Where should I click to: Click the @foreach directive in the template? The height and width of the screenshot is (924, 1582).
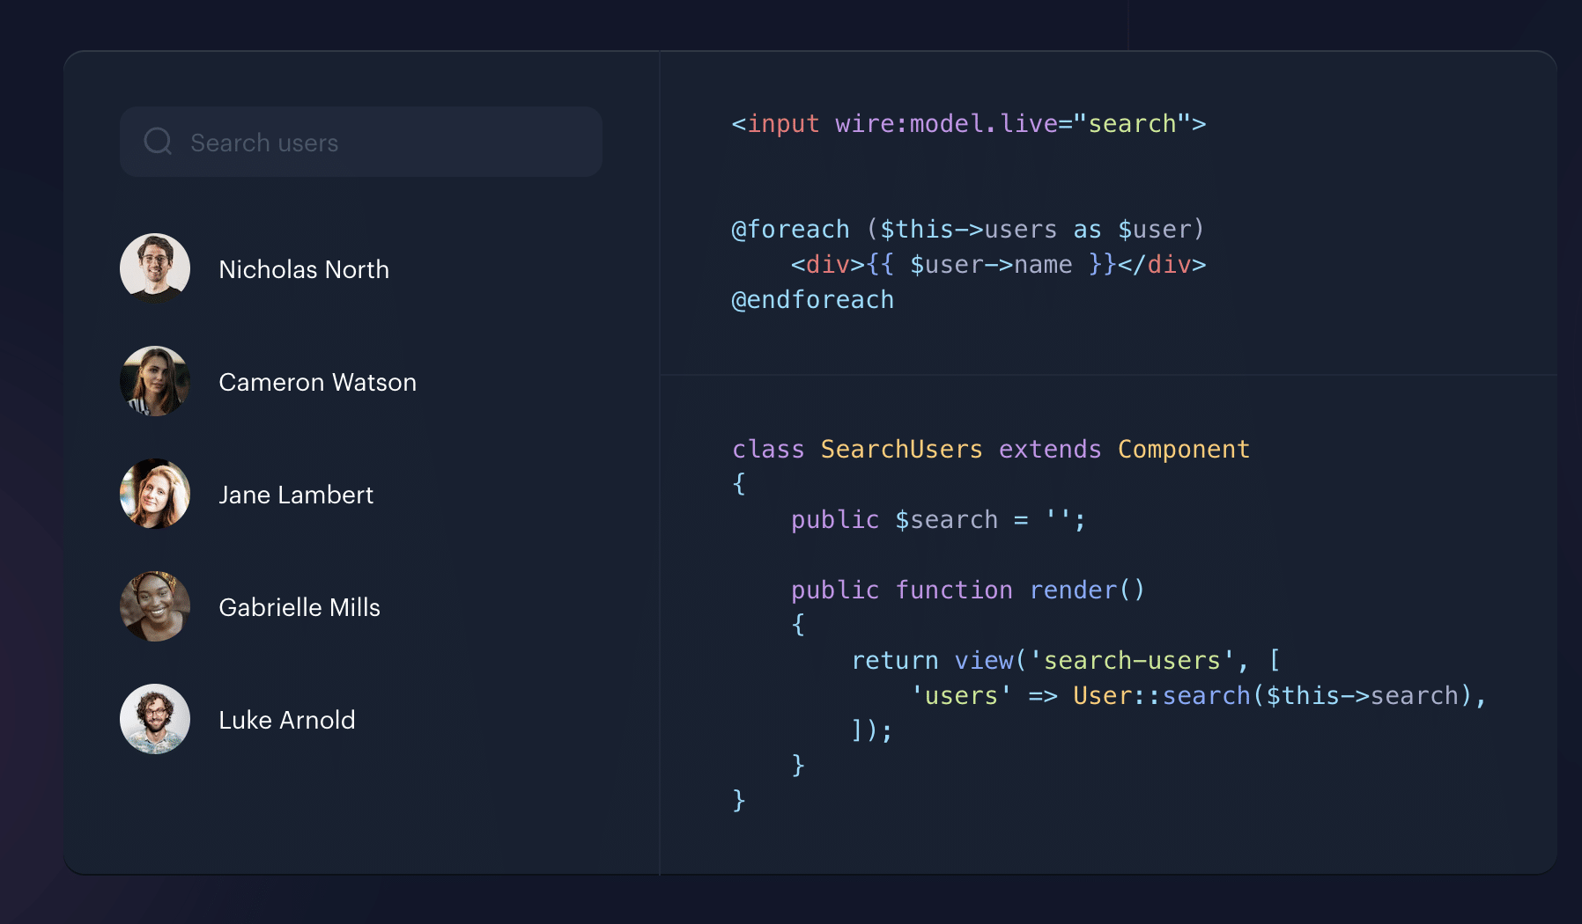790,230
